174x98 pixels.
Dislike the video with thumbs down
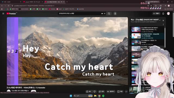[x=95, y=91]
